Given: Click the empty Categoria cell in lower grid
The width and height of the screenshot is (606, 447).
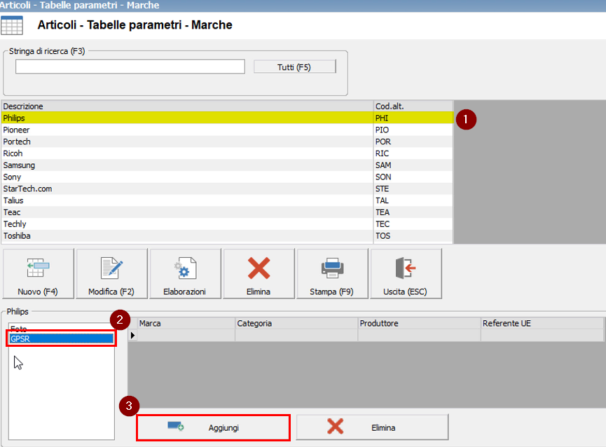Looking at the screenshot, I should point(296,335).
